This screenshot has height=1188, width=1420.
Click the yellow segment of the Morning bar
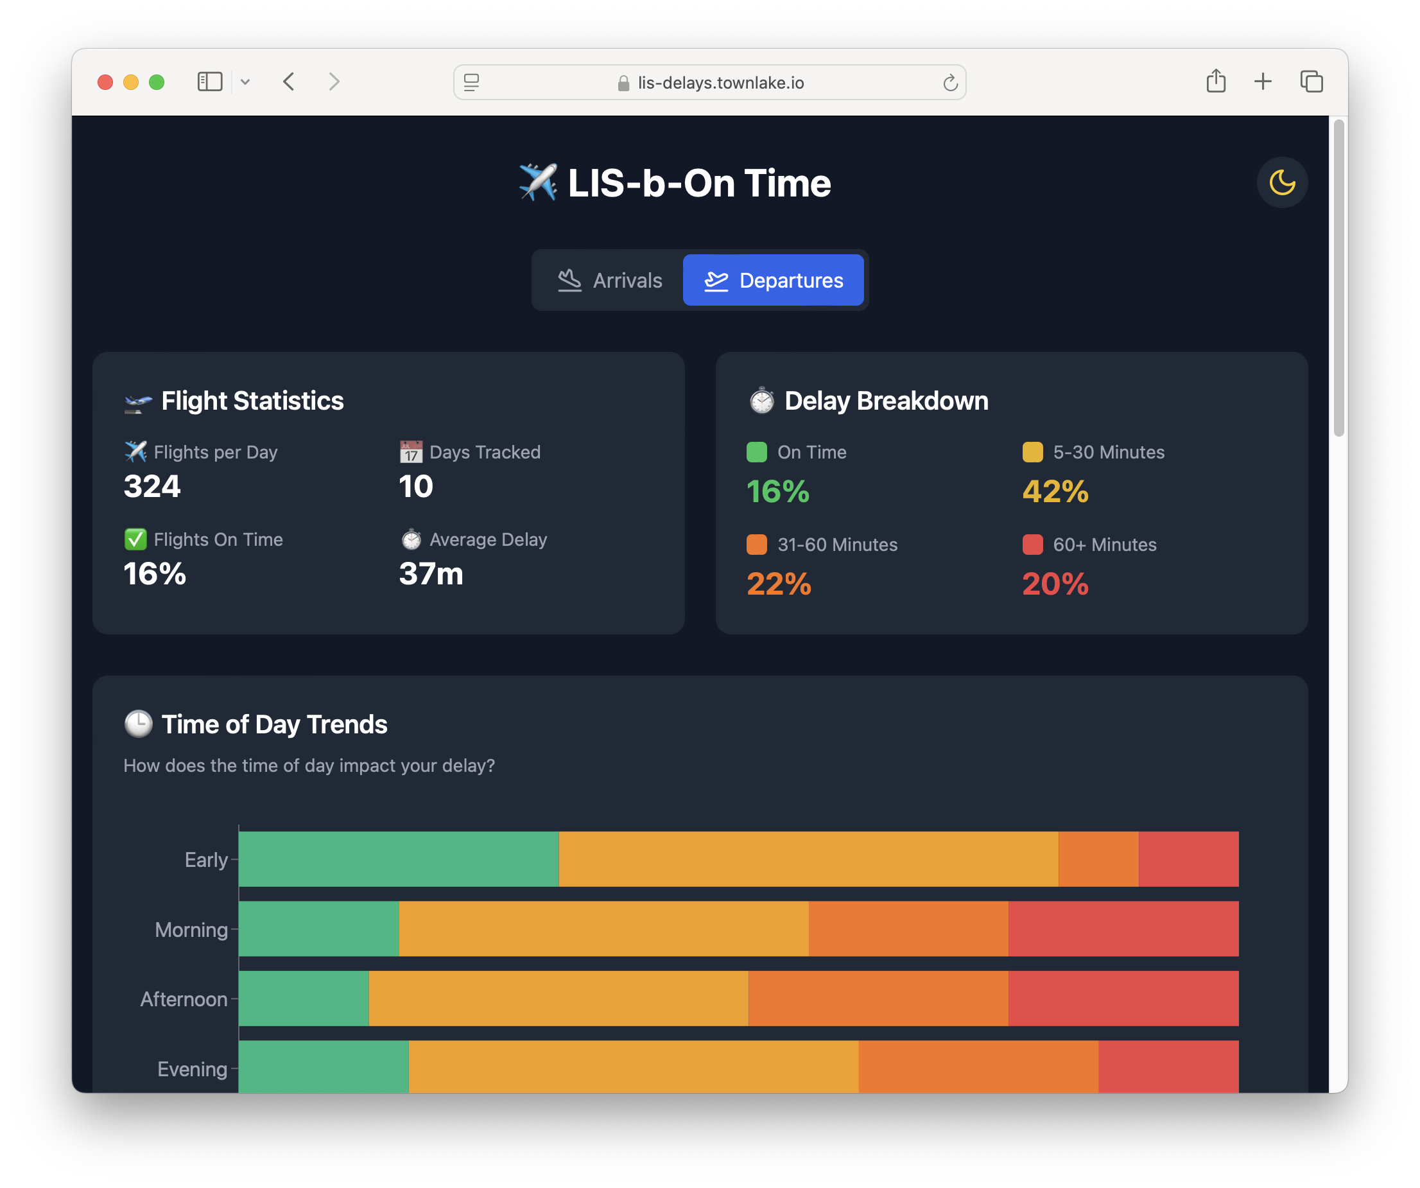(604, 929)
